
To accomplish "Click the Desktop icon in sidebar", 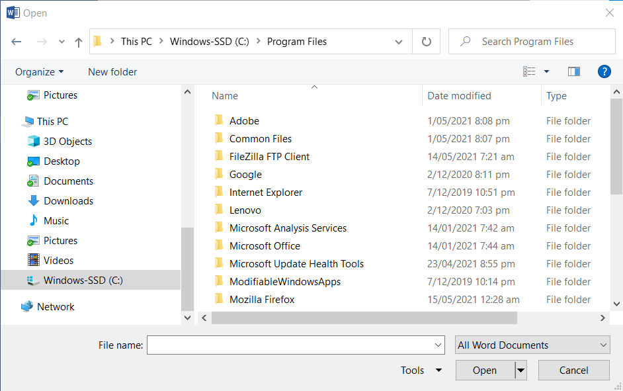I will pos(33,161).
